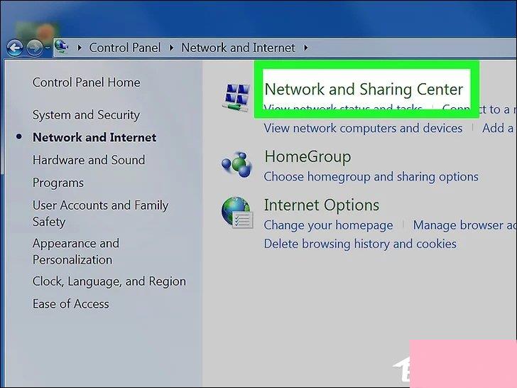Click Choose homegroup and sharing options
This screenshot has height=388, width=517.
(x=371, y=177)
